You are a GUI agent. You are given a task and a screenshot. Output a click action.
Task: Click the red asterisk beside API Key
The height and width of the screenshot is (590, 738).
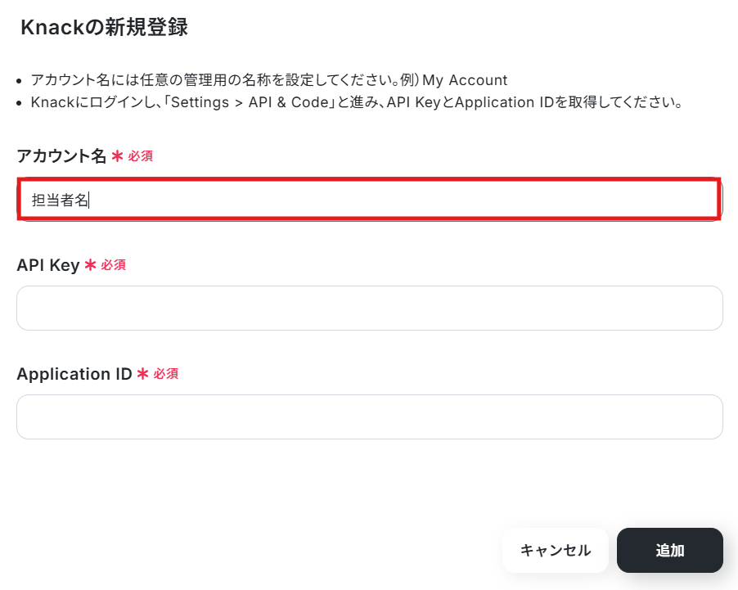(x=90, y=264)
